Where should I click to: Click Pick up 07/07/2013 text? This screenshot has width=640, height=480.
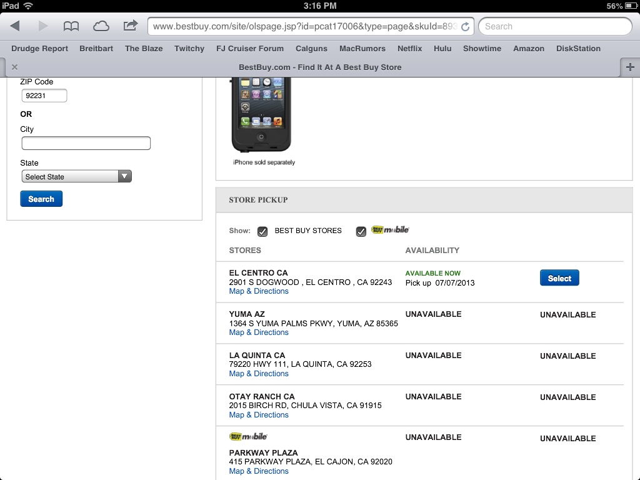(x=440, y=283)
